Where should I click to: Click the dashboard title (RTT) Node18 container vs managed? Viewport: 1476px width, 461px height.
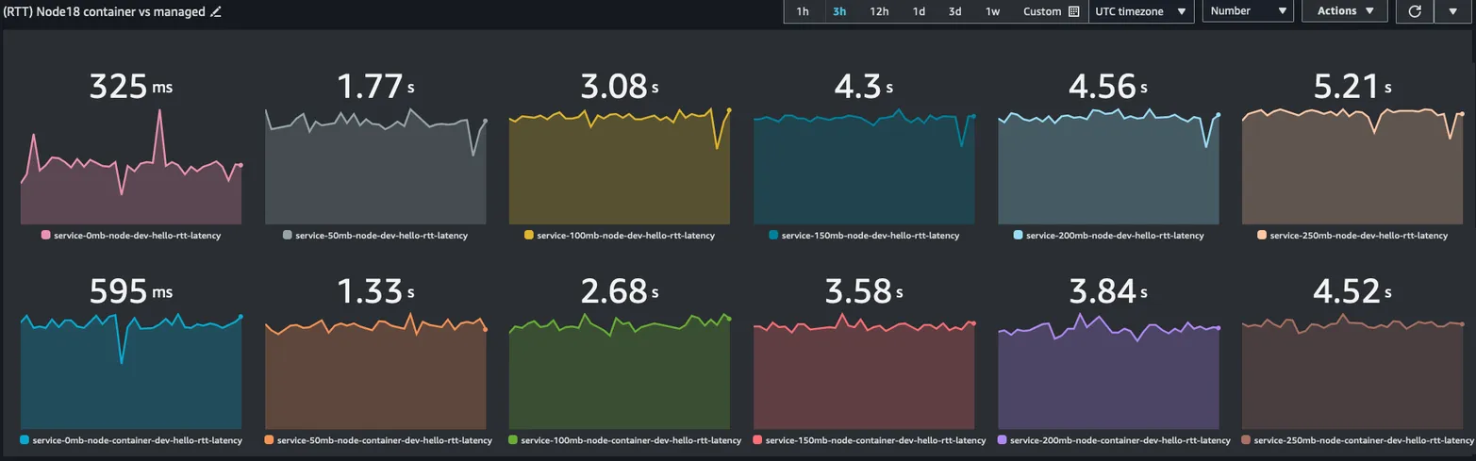[x=104, y=11]
